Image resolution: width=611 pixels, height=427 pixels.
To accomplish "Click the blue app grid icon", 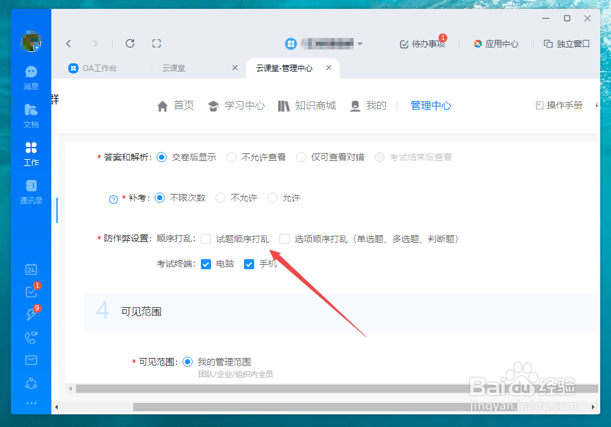I will click(291, 44).
